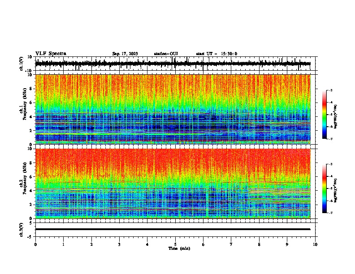
Task: Click the "10" tick on the time axis
Action: coord(315,244)
